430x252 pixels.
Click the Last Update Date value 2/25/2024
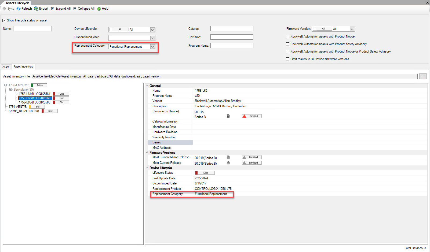pyautogui.click(x=201, y=178)
